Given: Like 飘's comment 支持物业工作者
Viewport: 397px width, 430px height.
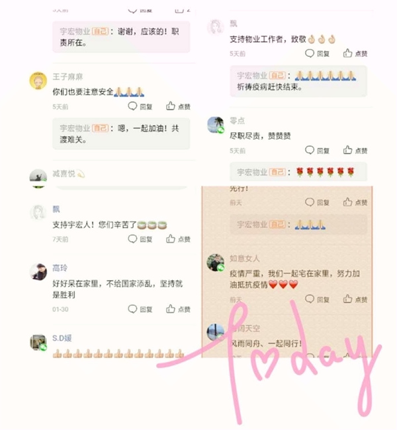Looking at the screenshot, I should tap(355, 54).
